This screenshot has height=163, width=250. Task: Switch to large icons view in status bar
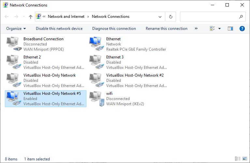[x=245, y=159]
